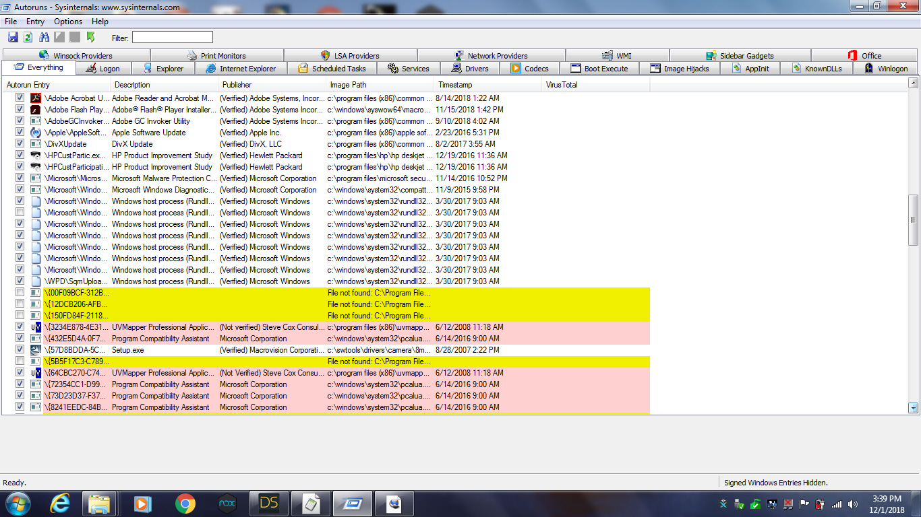Click the Jump to Entry green arrow icon

90,37
